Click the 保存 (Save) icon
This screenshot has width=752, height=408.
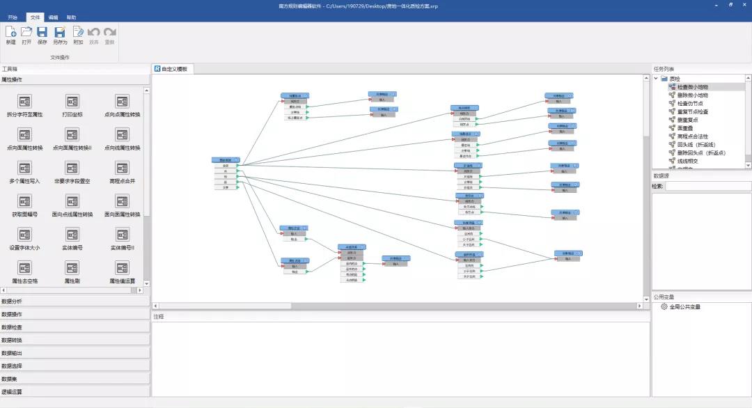pyautogui.click(x=42, y=32)
